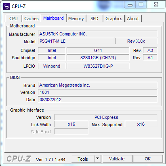Screen dimensions: 166x166
Task: Minimize the CPU-Z window
Action: point(130,5)
